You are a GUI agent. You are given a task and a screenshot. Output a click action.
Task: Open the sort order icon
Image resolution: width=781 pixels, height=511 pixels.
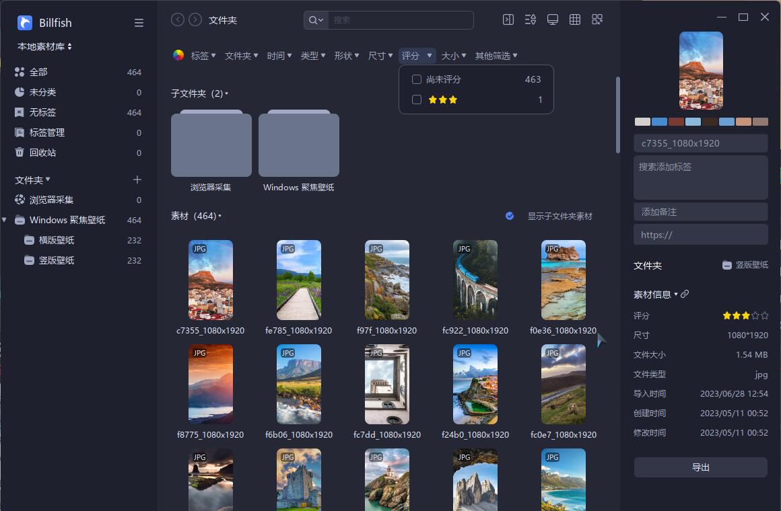point(531,20)
